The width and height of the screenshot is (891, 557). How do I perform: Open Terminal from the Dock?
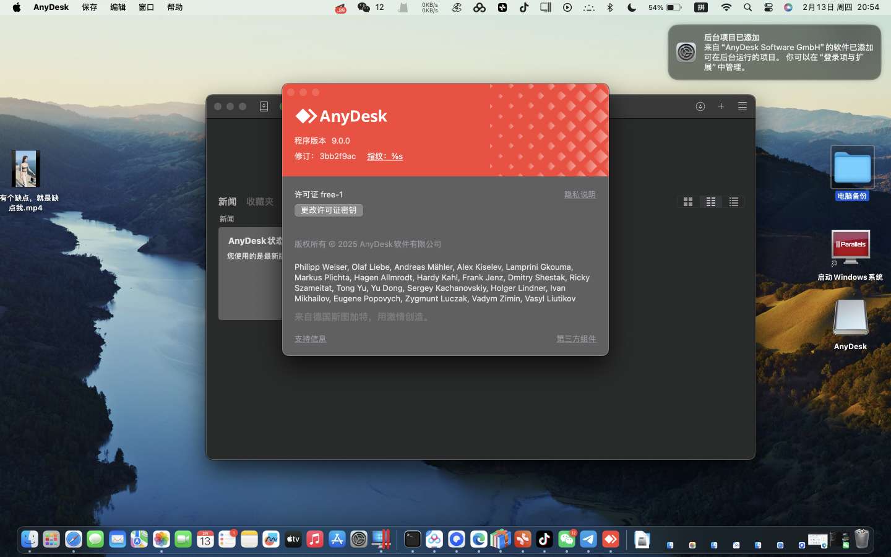point(412,540)
